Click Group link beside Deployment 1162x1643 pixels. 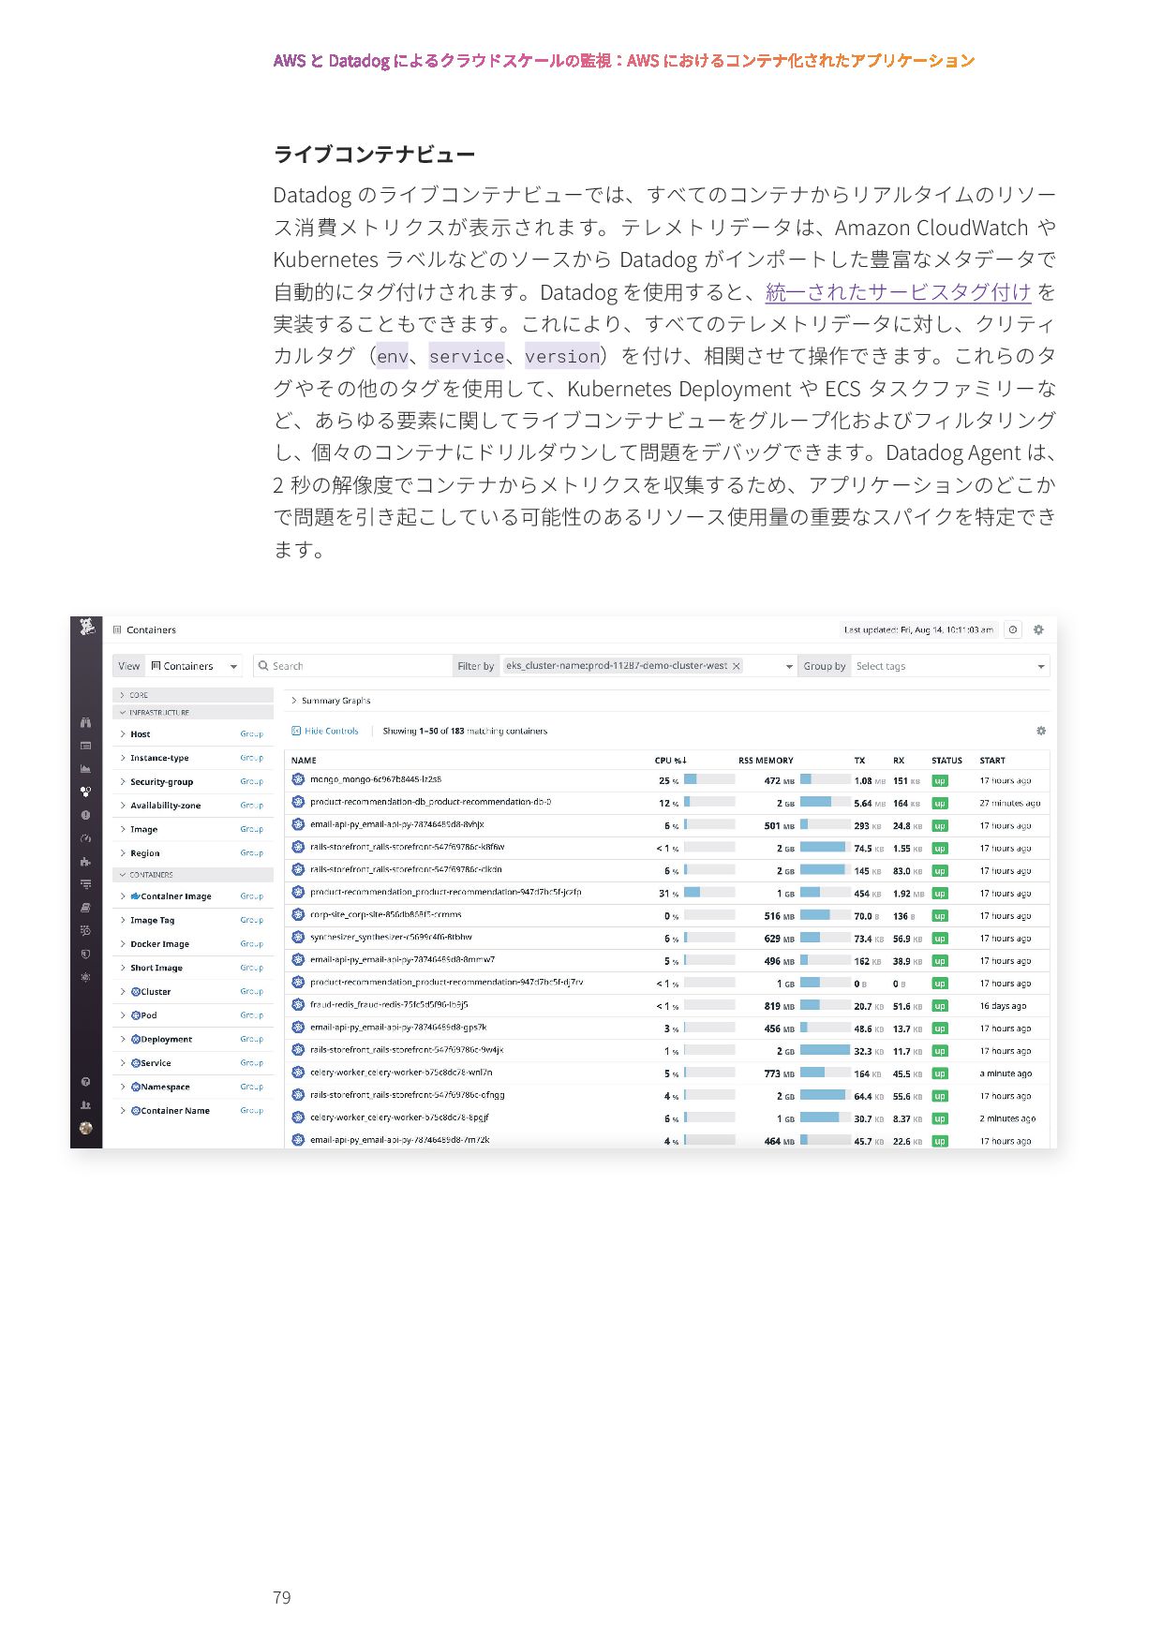pos(251,1040)
